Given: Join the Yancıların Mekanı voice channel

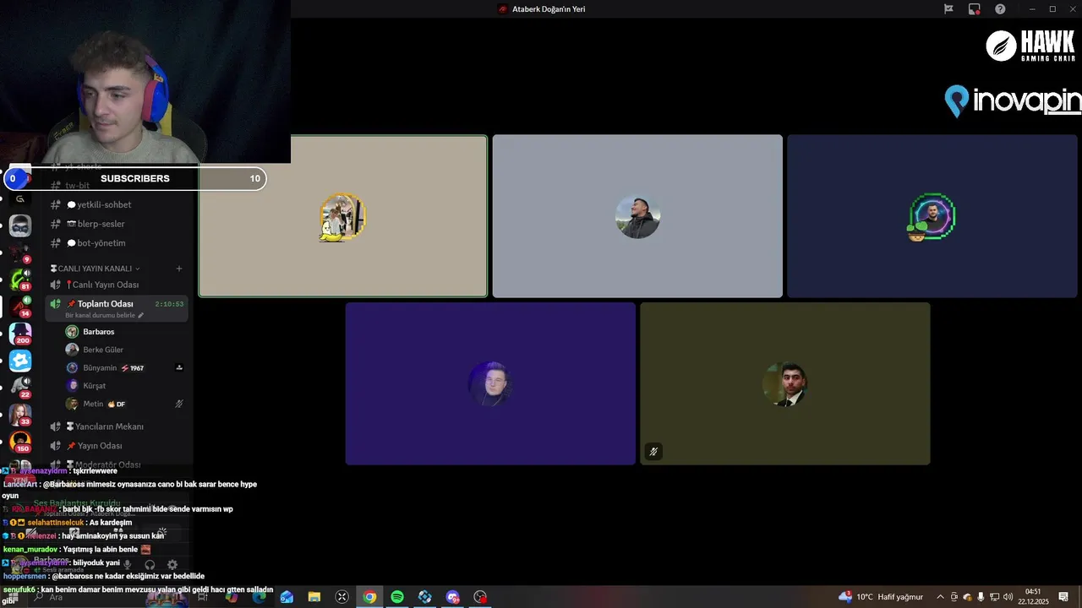Looking at the screenshot, I should [x=117, y=426].
